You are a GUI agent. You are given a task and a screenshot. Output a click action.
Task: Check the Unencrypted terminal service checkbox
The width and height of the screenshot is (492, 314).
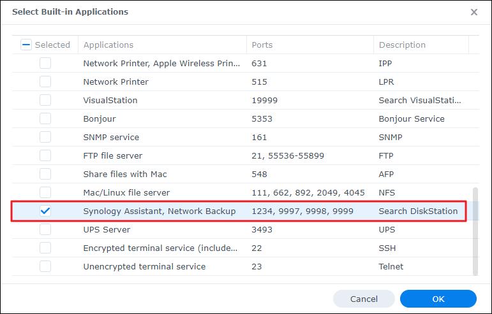(45, 266)
